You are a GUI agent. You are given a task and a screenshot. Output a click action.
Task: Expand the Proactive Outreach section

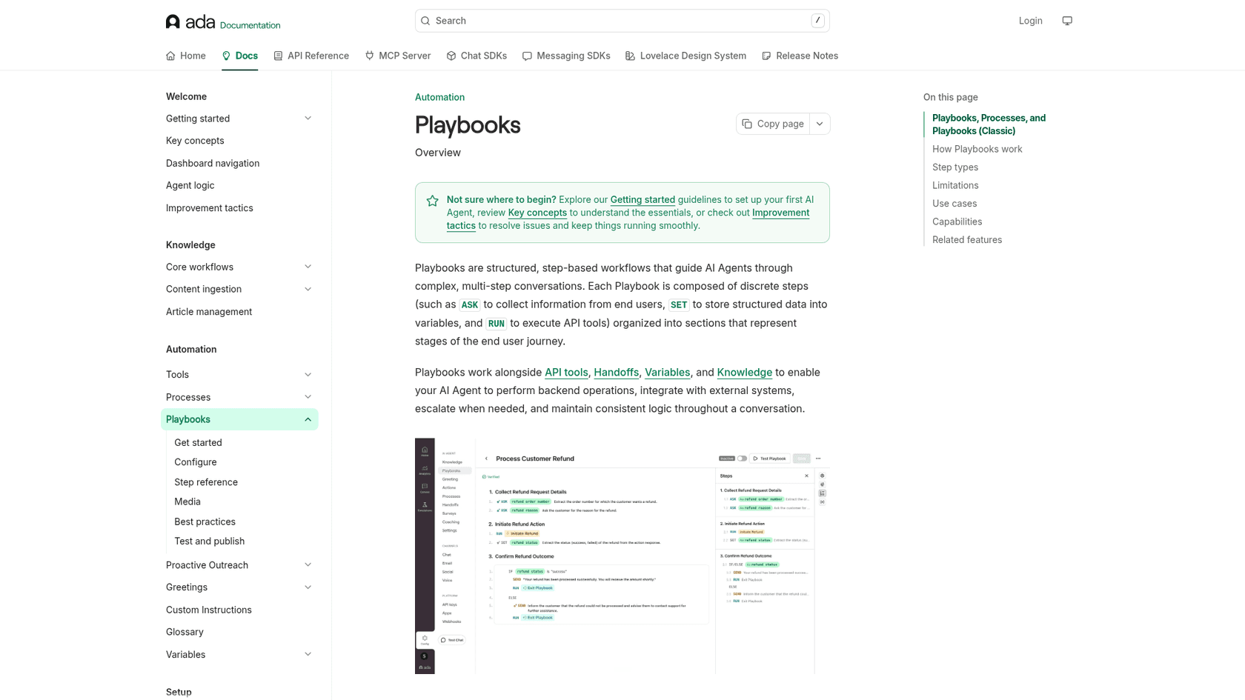click(x=308, y=565)
